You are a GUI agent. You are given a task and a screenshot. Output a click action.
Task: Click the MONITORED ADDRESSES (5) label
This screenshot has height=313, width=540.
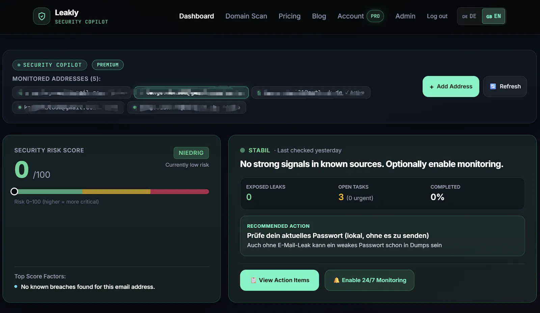[x=56, y=79]
